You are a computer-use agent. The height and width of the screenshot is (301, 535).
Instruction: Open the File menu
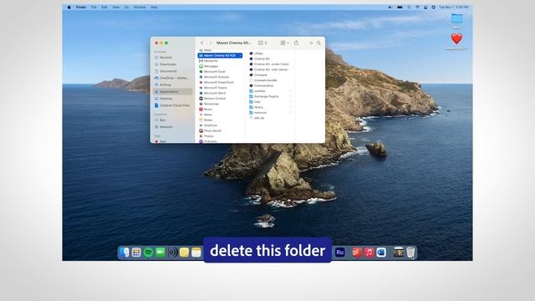click(x=94, y=8)
